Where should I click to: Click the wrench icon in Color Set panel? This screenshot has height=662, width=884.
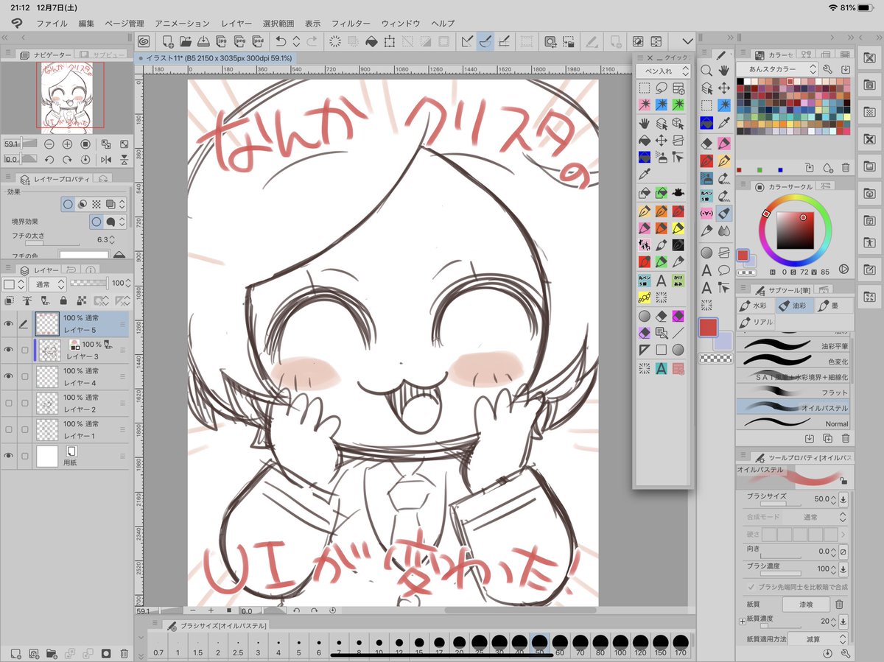[x=827, y=68]
